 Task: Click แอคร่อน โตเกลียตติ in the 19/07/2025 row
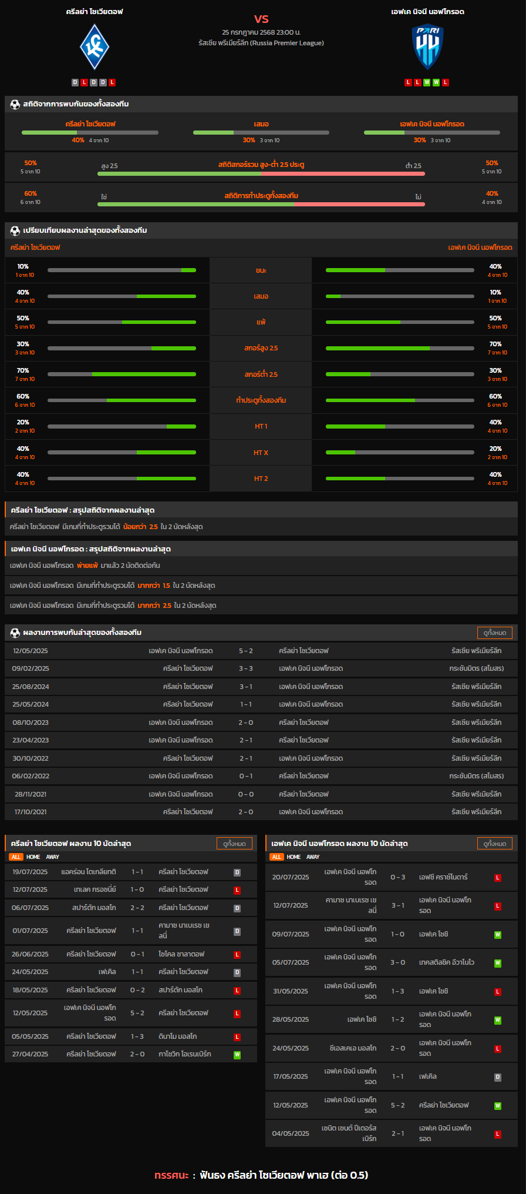click(x=89, y=872)
